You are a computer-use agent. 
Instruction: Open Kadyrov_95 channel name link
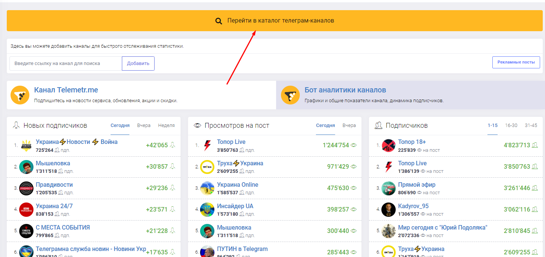coord(413,206)
